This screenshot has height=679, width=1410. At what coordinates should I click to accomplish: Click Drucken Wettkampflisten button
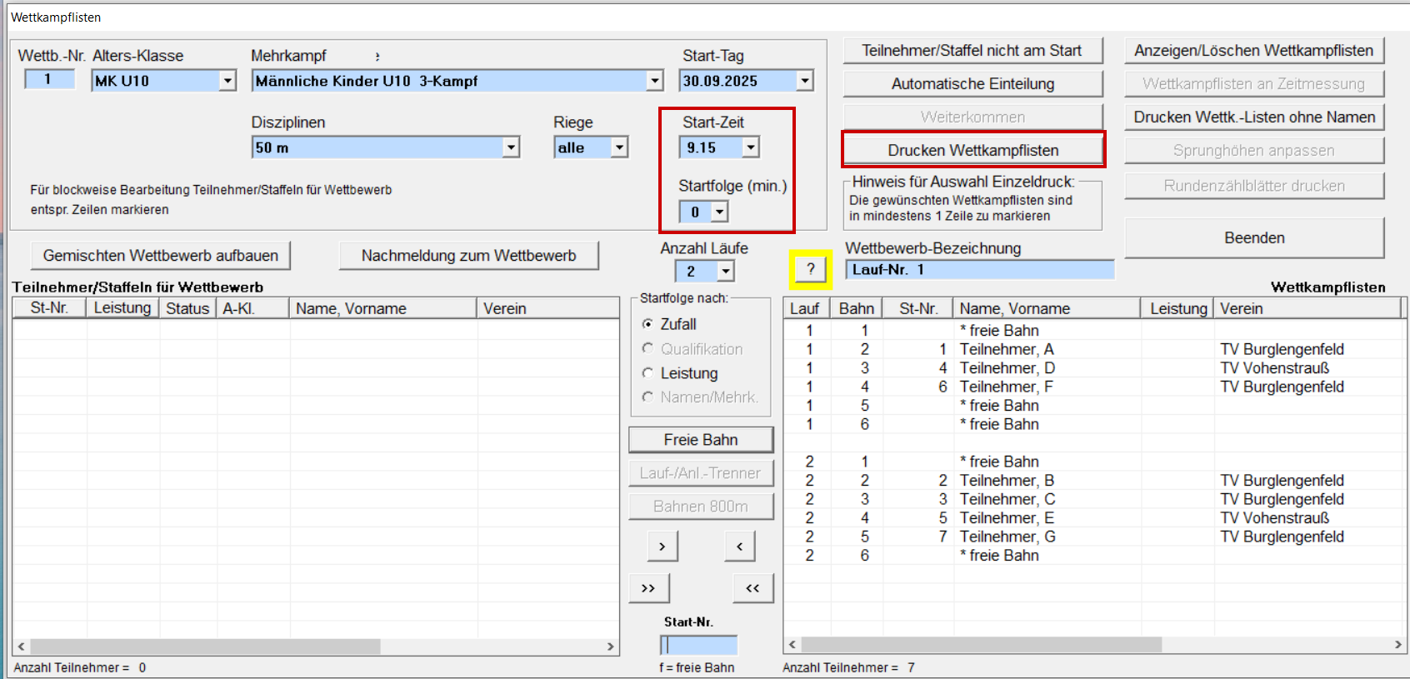[x=972, y=150]
